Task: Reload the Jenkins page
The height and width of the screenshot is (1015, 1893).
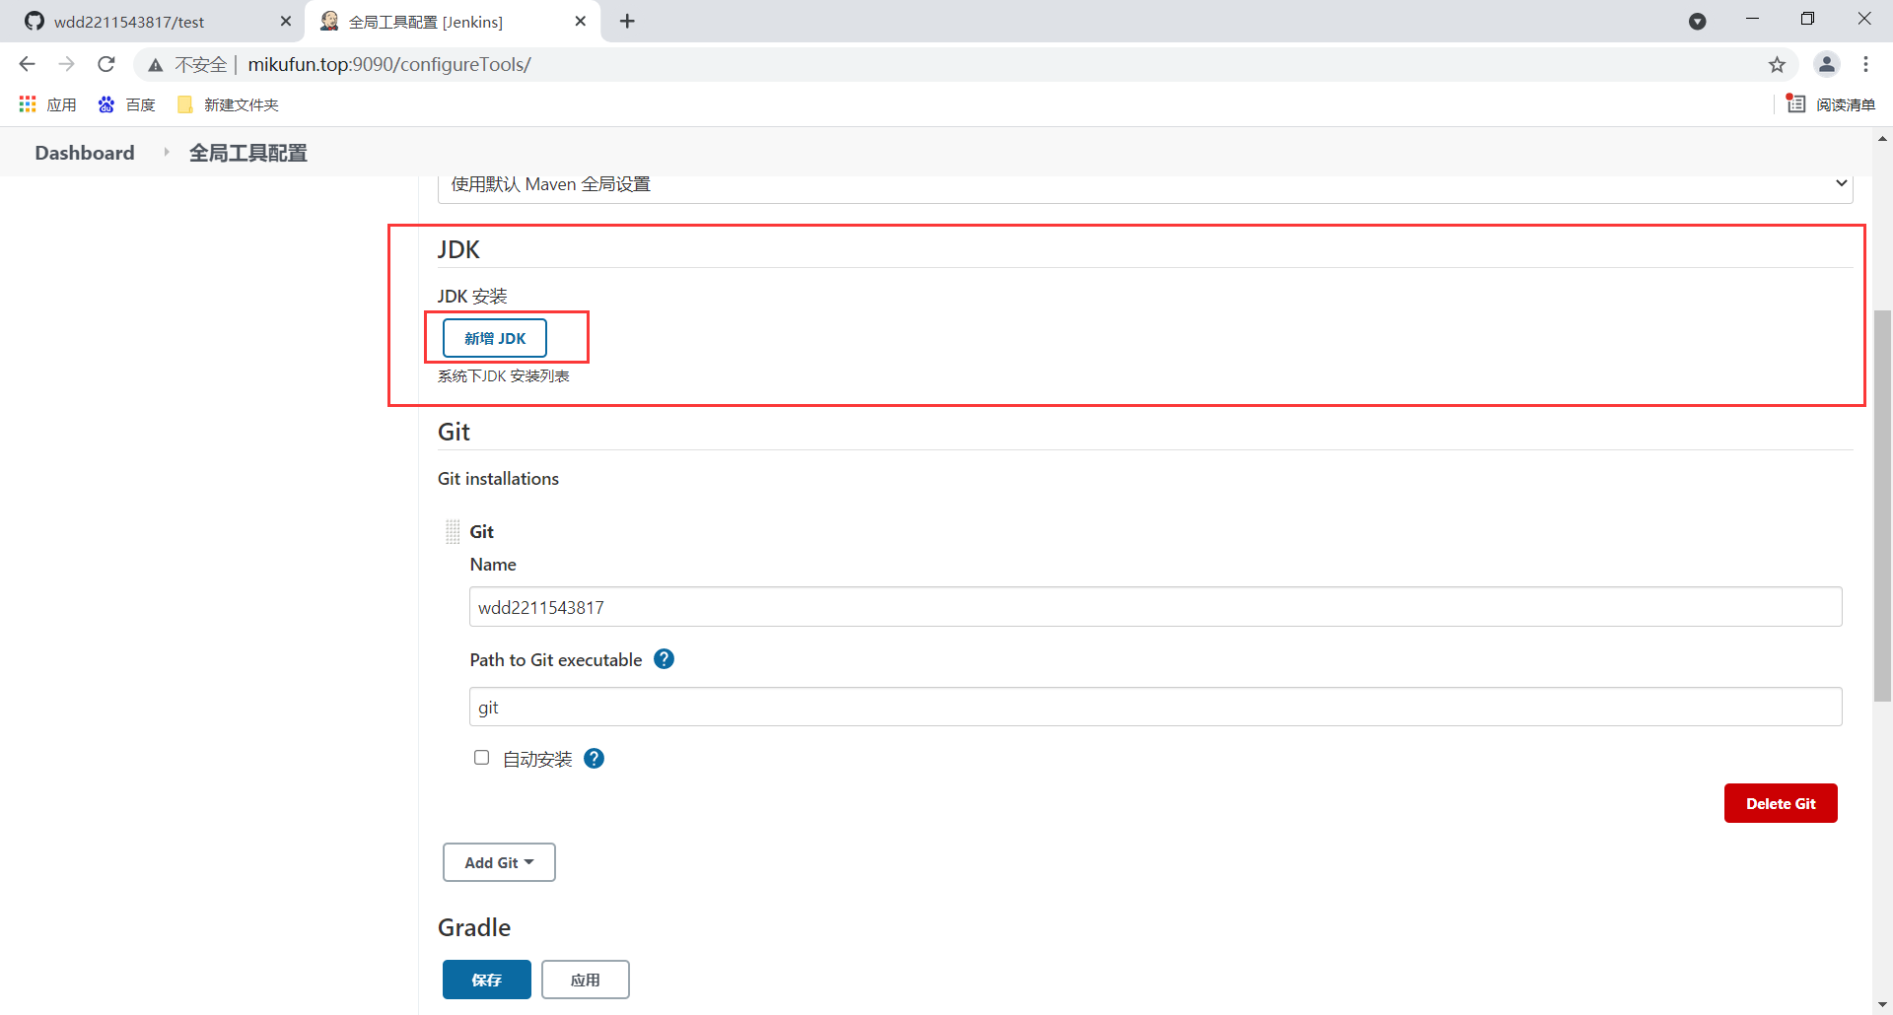Action: click(106, 64)
